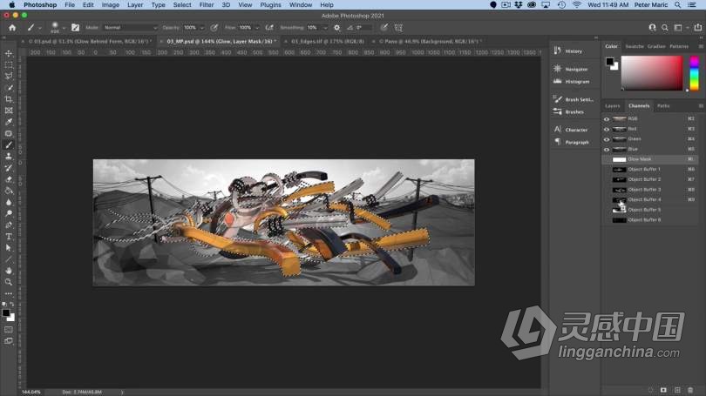Open the search icon in options bar
The image size is (706, 396).
coord(665,28)
